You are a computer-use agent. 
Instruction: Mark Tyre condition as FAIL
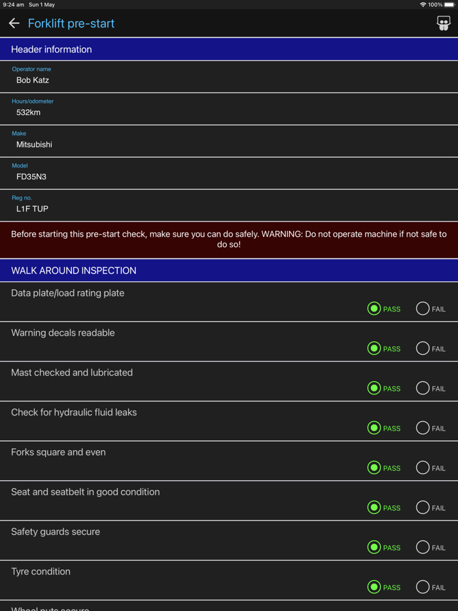click(x=423, y=587)
